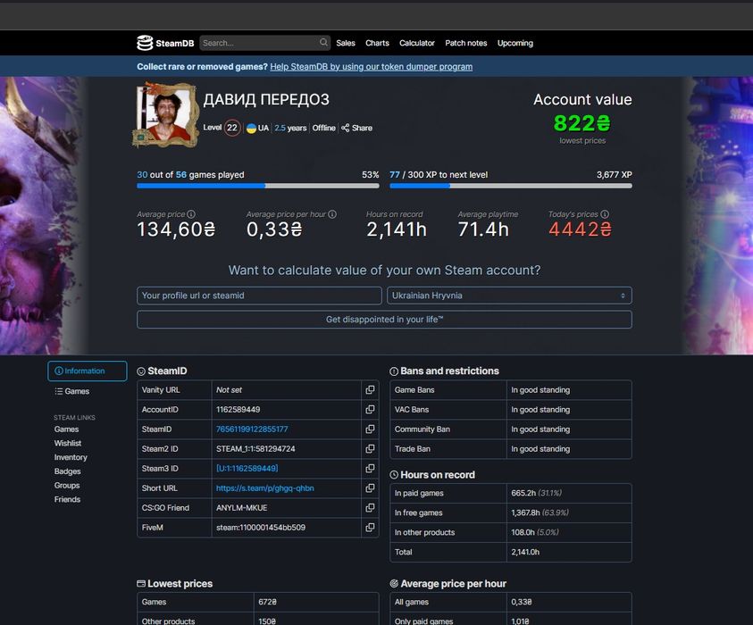This screenshot has width=753, height=625.
Task: Click the 108.0h other products value
Action: 523,532
